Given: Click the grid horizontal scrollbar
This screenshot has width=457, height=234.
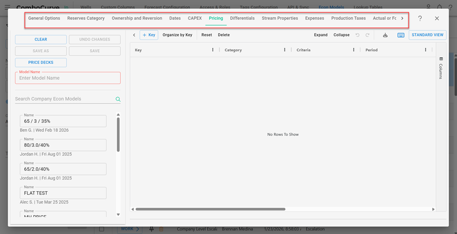Looking at the screenshot, I should click(x=210, y=209).
